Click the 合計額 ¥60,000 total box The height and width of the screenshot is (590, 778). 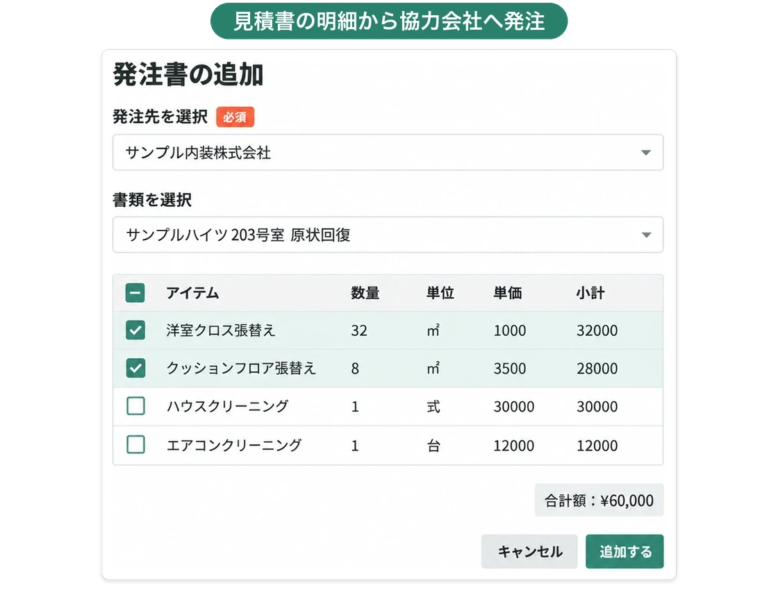(599, 500)
